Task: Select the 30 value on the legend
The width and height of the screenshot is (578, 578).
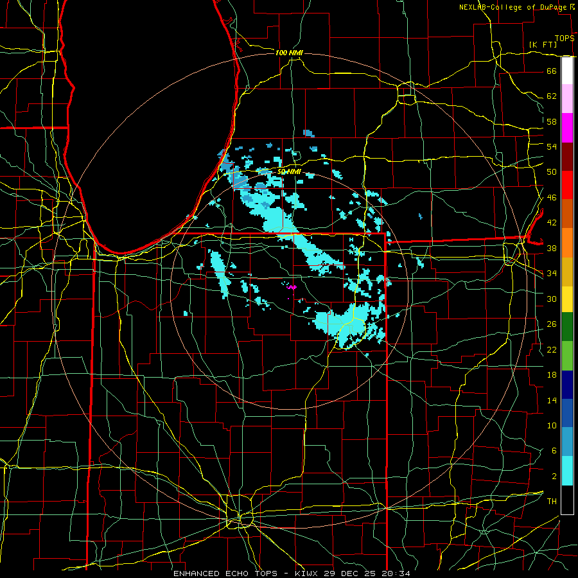Action: 552,299
